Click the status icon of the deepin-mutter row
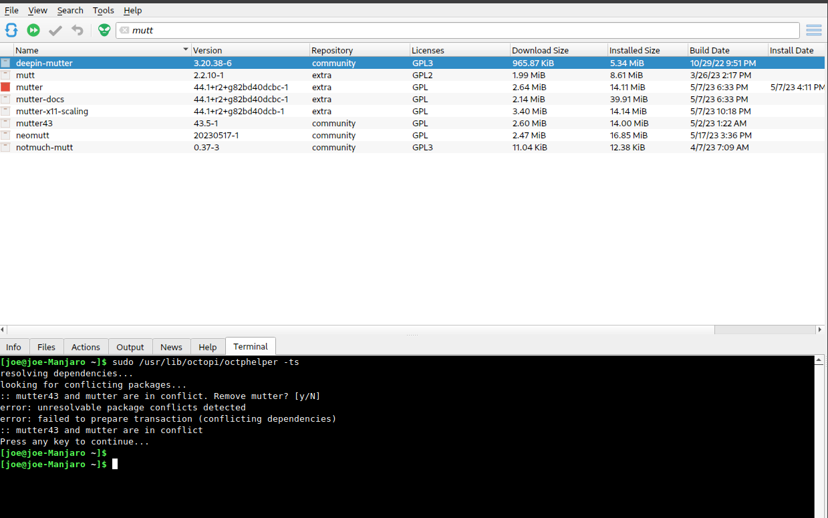The image size is (828, 518). [5, 63]
